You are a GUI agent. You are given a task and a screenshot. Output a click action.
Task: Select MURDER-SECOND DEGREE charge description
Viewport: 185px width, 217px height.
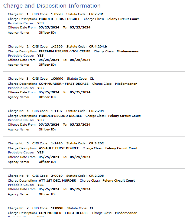click(x=60, y=116)
